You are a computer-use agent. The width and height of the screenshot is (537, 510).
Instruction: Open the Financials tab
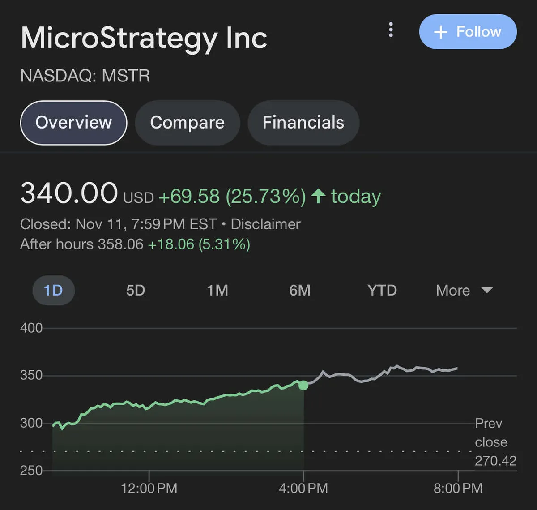pyautogui.click(x=303, y=123)
